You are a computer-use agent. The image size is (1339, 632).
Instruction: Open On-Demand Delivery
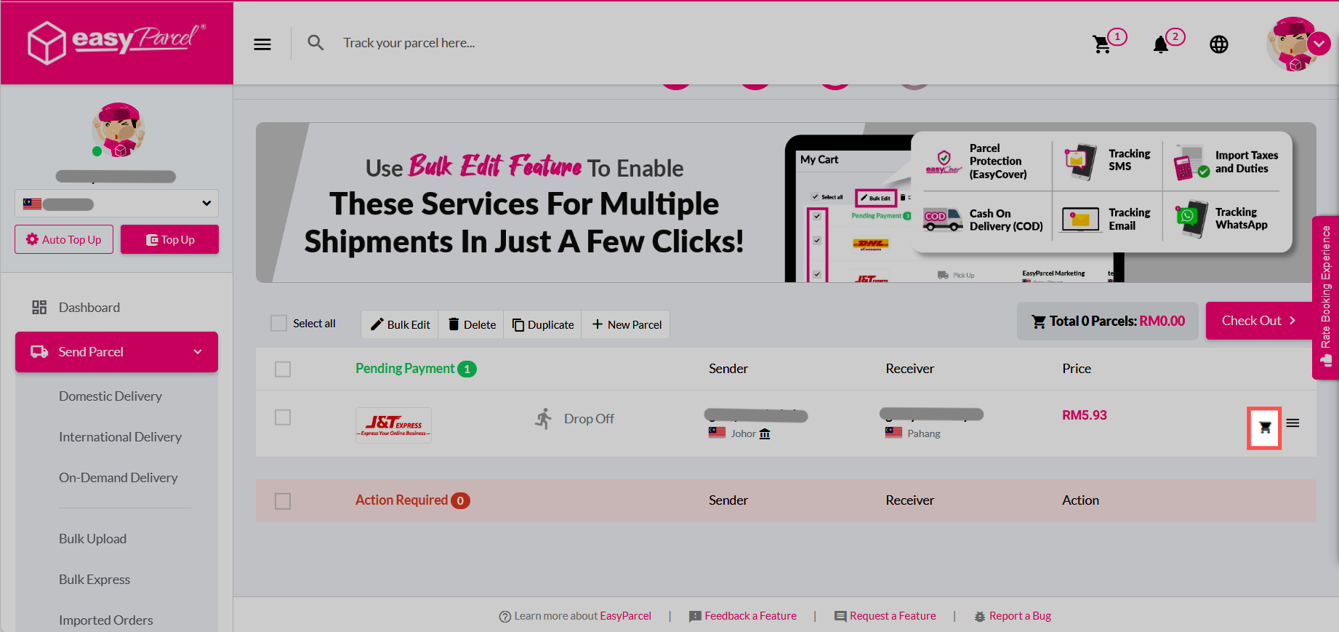click(x=118, y=478)
